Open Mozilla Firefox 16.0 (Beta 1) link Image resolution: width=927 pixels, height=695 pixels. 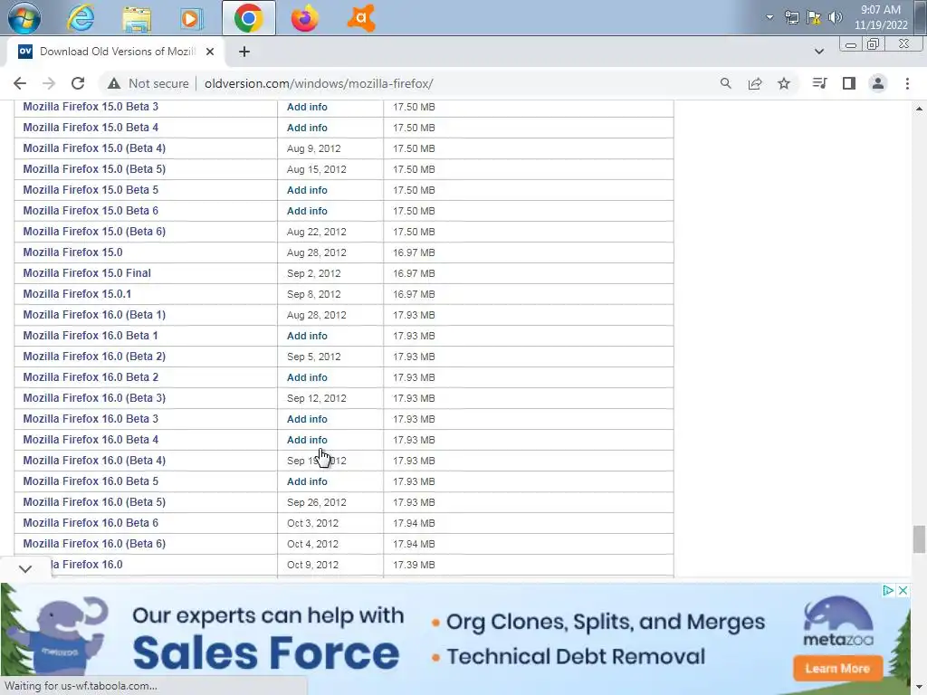94,314
